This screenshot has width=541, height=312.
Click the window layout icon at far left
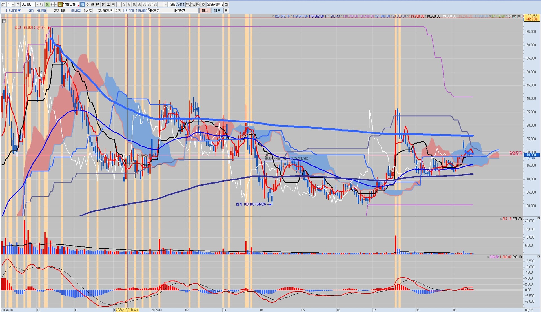coord(3,5)
